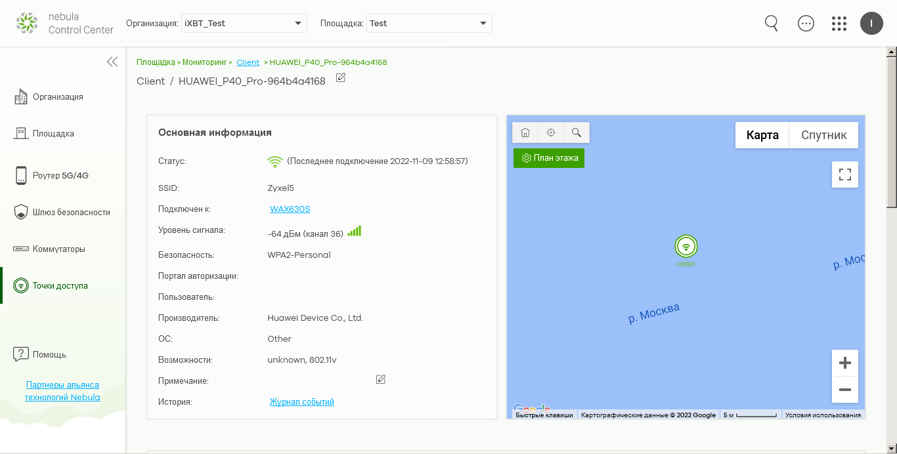Click the scrollbar down arrow
This screenshot has width=897, height=454.
[x=892, y=449]
